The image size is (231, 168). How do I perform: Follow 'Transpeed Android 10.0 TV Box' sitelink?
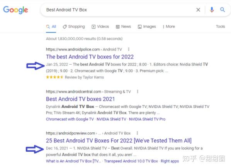tap(131, 161)
